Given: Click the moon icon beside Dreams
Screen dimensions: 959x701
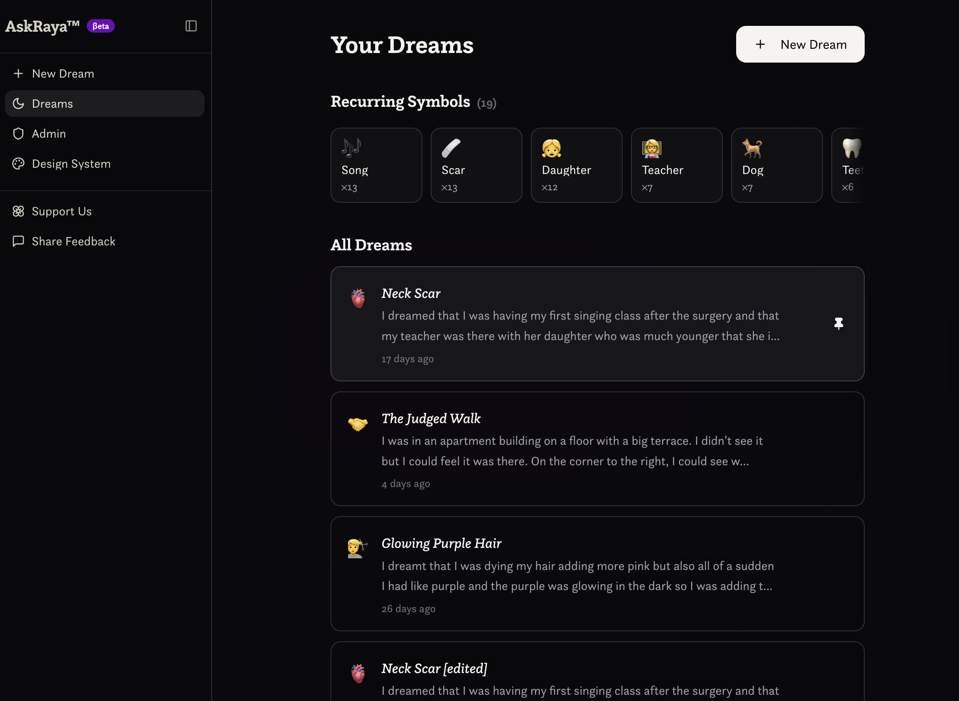Looking at the screenshot, I should click(x=18, y=103).
